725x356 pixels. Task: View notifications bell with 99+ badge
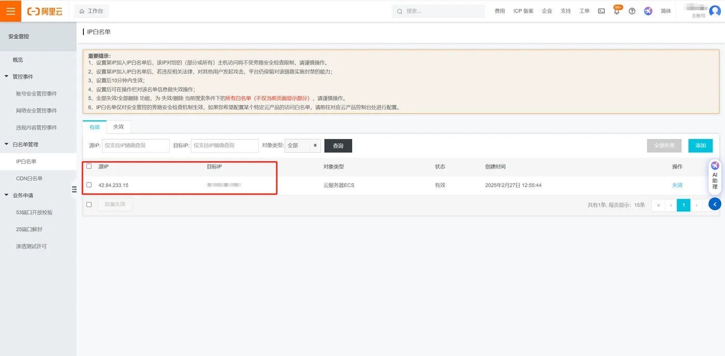point(617,10)
